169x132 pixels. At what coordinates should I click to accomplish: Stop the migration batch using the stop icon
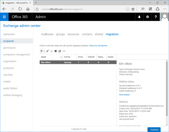tap(56, 51)
